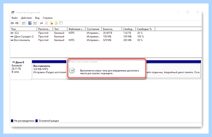The height and width of the screenshot is (137, 212).
Task: Click the Основной раздел blue legend swatch
Action: tap(37, 121)
